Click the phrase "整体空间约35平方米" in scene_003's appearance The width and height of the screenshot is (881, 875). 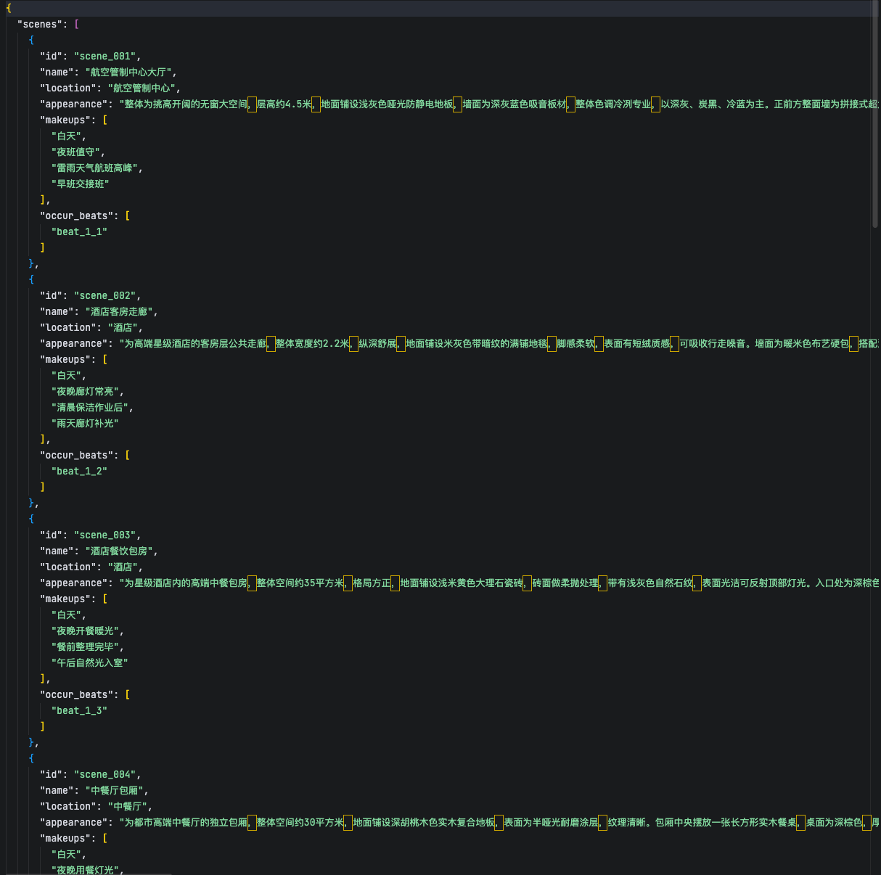[x=300, y=583]
